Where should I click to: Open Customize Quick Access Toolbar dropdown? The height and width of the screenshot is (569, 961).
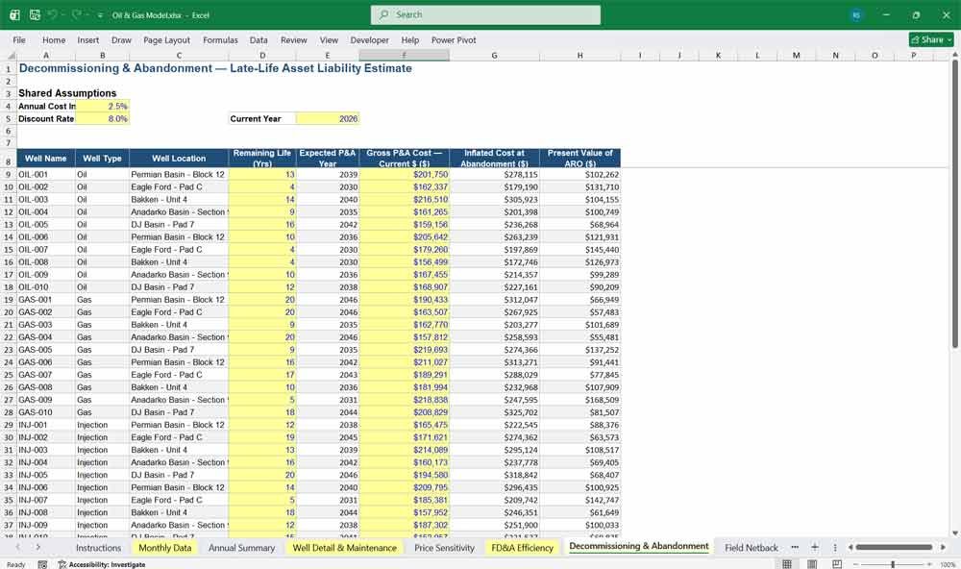tap(101, 15)
